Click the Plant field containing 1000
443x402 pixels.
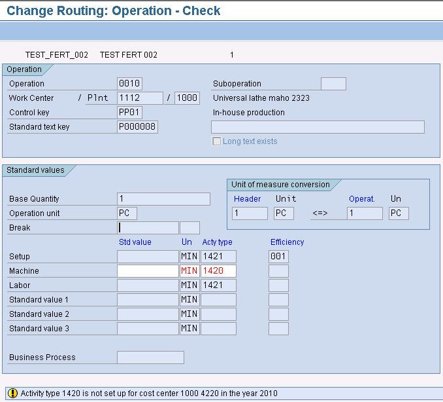pos(187,98)
